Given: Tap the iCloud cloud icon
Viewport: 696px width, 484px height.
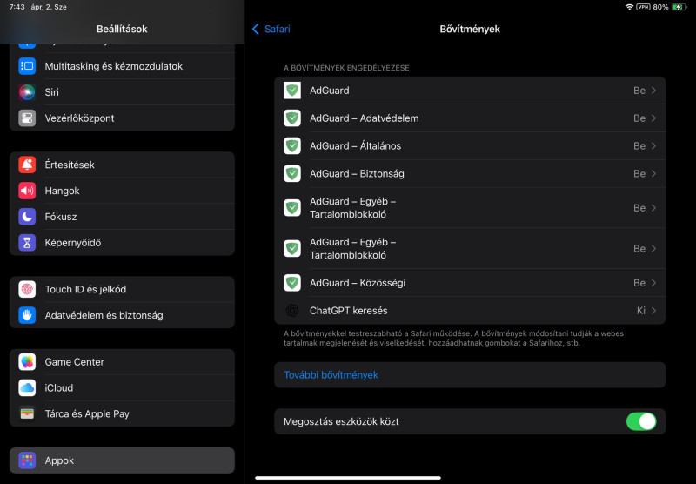Looking at the screenshot, I should click(27, 387).
